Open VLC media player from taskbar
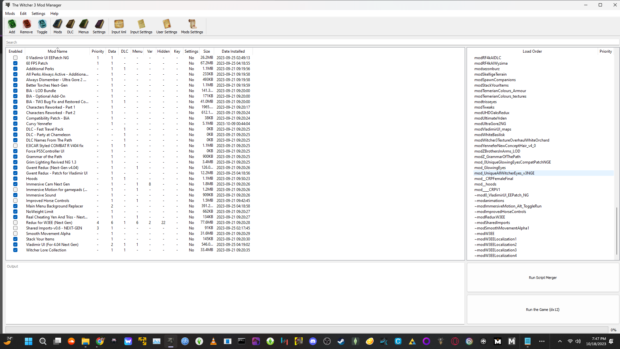 (213, 341)
